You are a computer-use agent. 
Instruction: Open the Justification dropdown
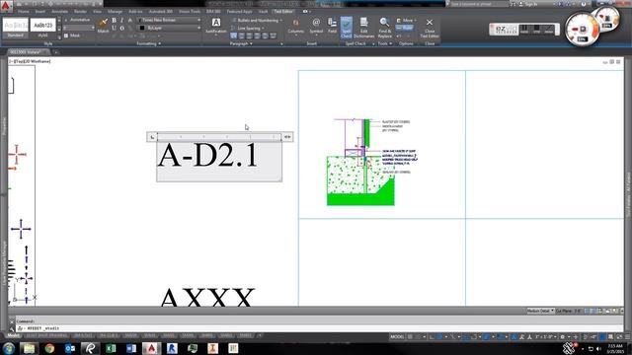(216, 27)
